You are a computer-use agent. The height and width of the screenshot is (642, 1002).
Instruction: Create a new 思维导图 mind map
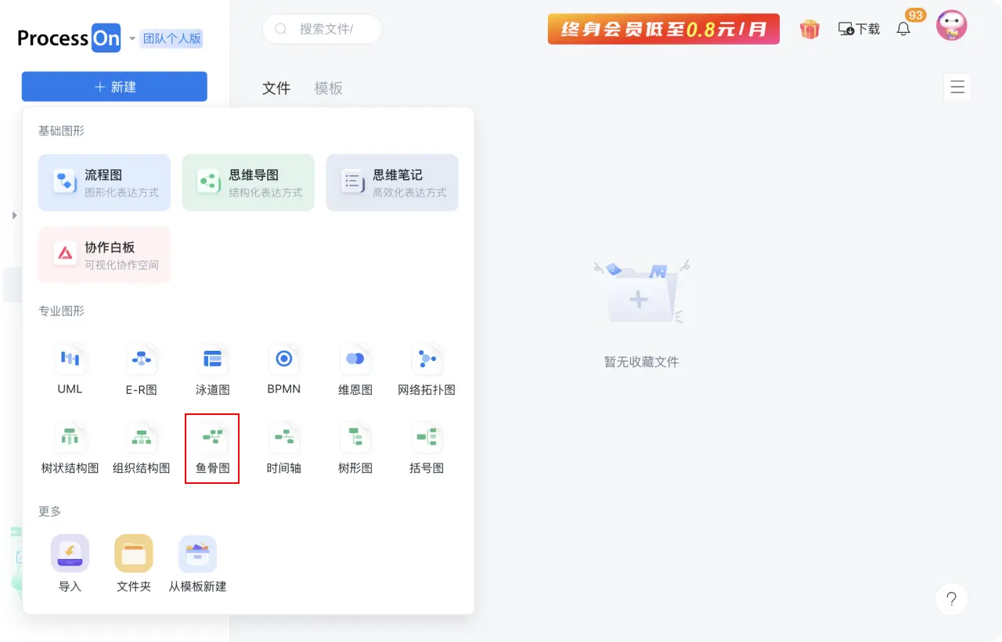(248, 182)
